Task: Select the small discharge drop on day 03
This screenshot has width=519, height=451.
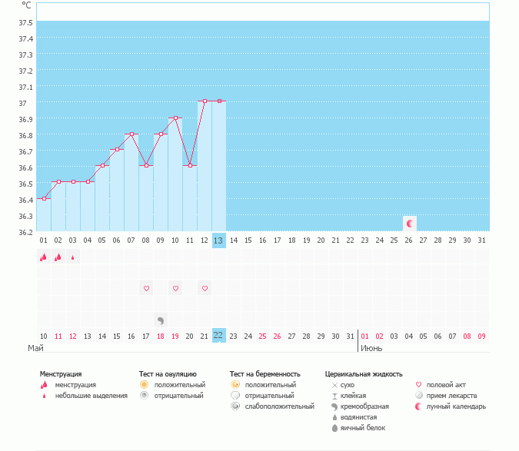Action: tap(73, 257)
